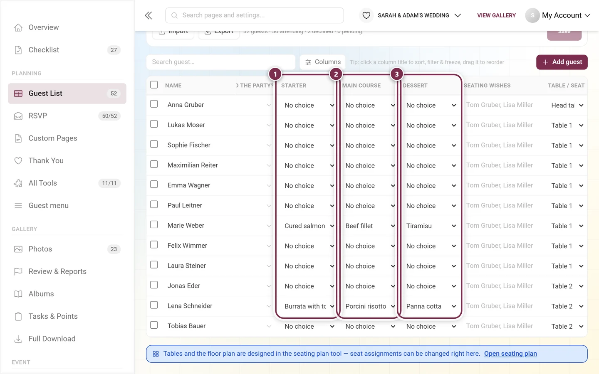Open Marie Weber's starter dropdown
The image size is (599, 374).
click(309, 226)
